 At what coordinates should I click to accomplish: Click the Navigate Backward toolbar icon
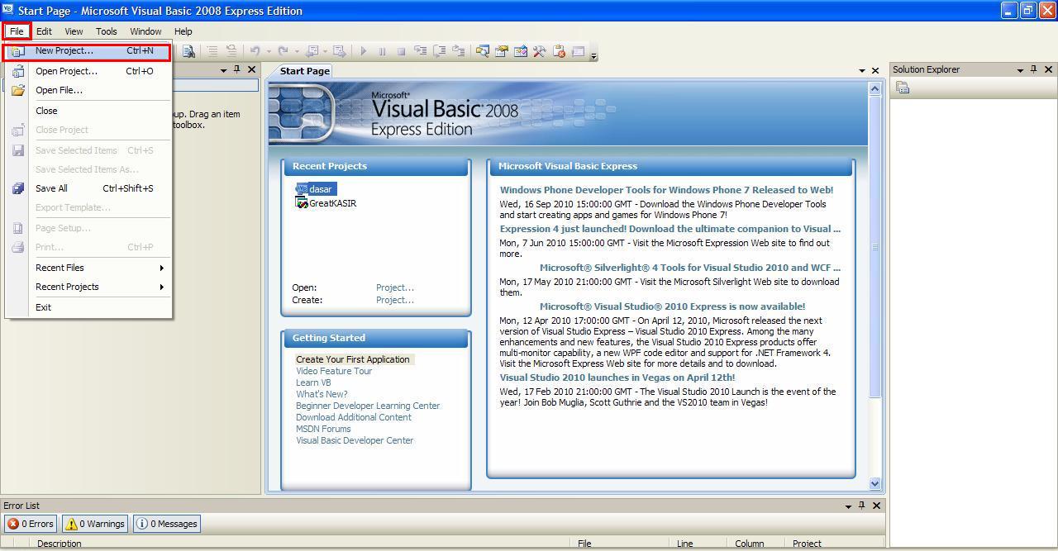pos(312,51)
